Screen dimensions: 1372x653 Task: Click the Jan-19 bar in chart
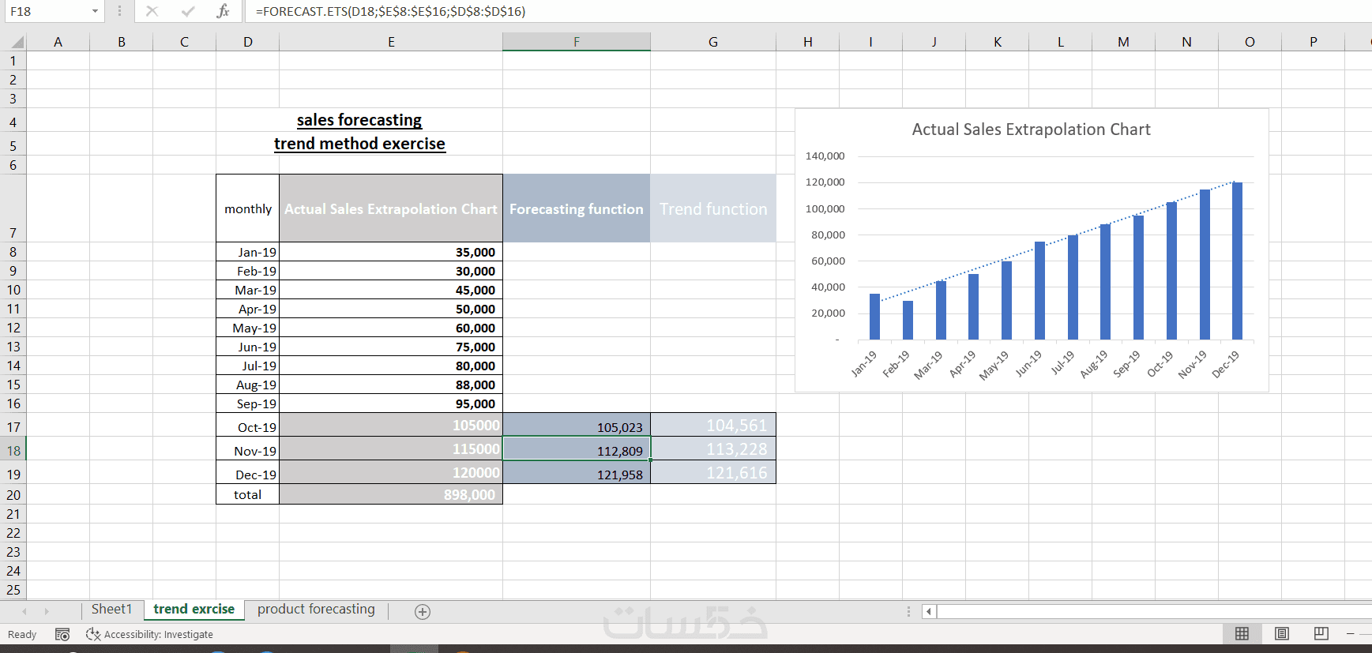coord(874,317)
